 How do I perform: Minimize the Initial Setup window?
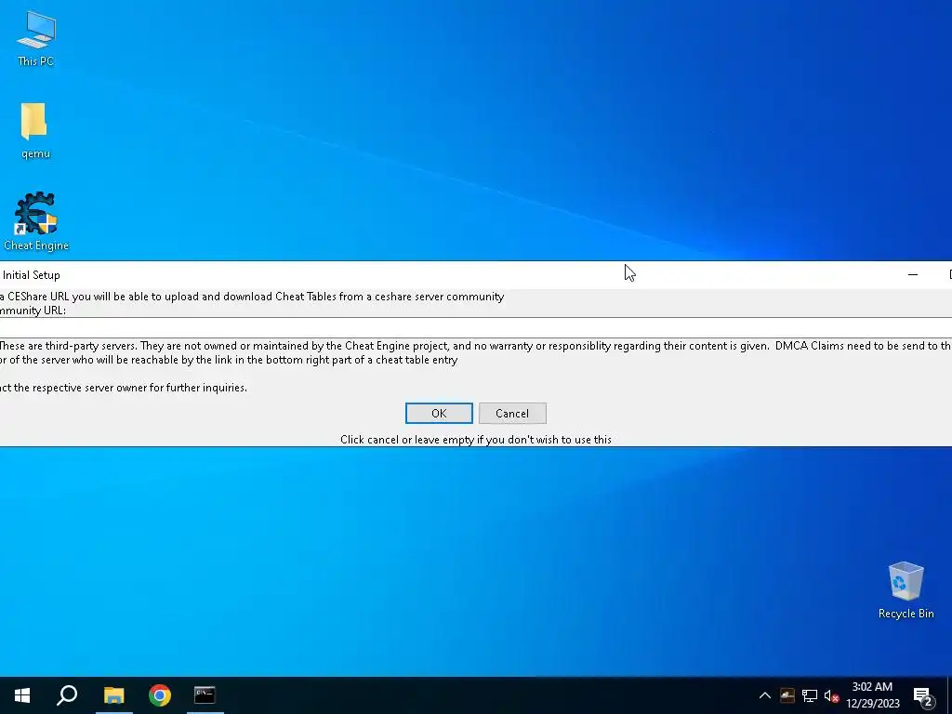(x=913, y=274)
